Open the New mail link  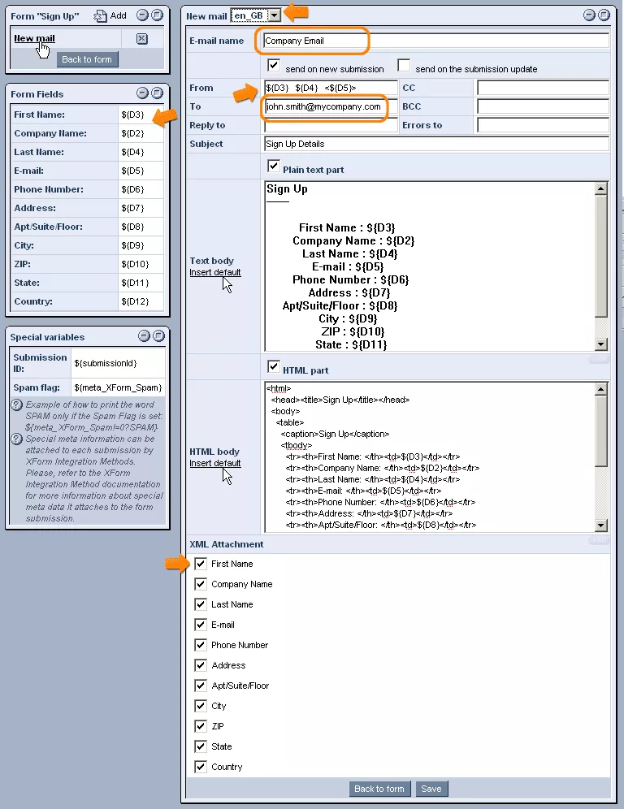pos(34,39)
